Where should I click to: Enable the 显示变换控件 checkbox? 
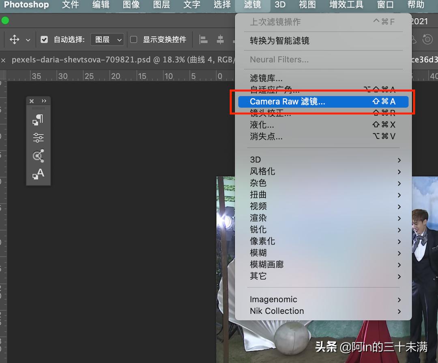point(134,39)
